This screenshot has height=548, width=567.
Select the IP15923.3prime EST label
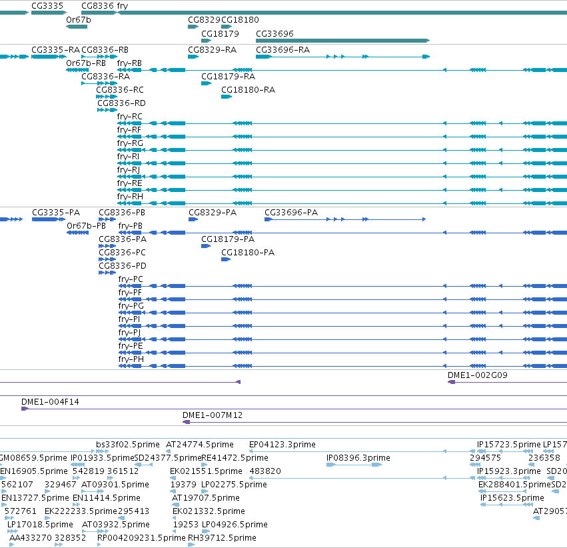[509, 471]
